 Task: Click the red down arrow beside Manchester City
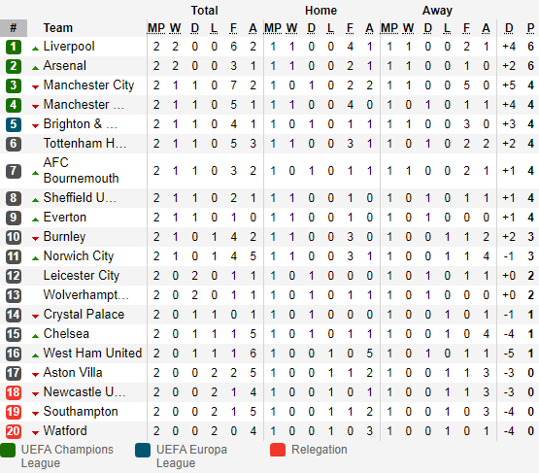coord(35,87)
